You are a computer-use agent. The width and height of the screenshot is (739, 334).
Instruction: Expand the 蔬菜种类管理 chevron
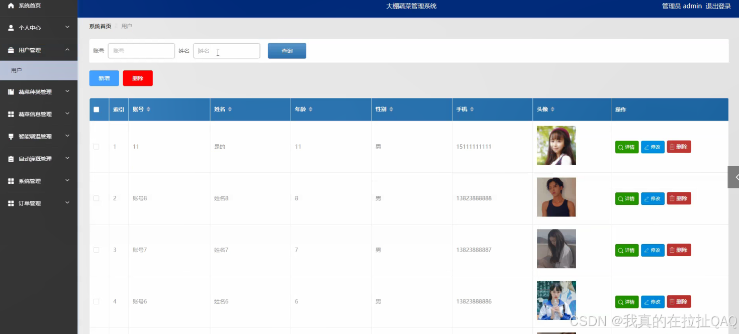67,91
